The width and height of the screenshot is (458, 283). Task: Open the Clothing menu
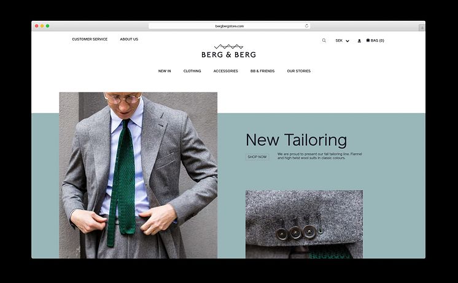192,71
